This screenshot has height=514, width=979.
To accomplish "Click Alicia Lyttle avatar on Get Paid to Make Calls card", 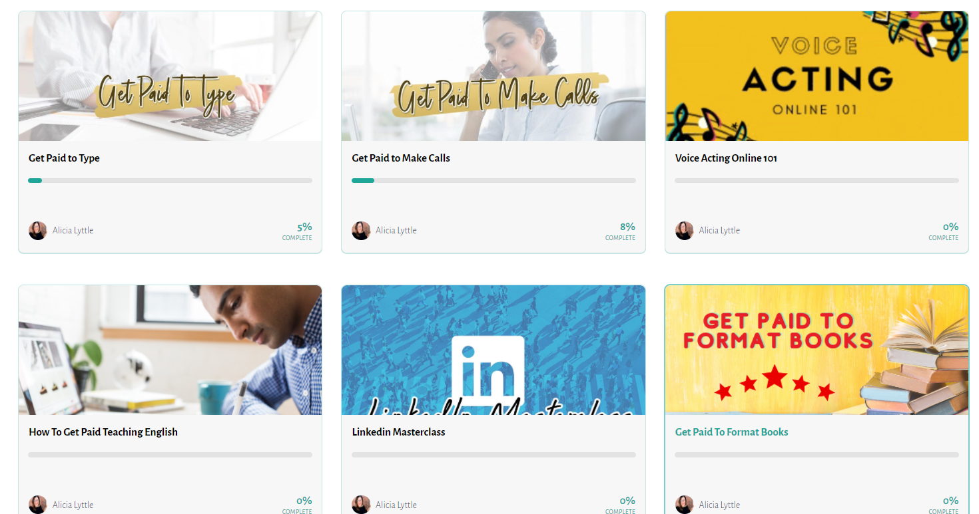I will (x=361, y=231).
